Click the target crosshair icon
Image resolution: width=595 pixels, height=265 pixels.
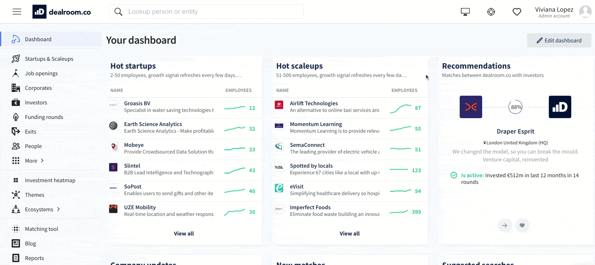click(491, 12)
